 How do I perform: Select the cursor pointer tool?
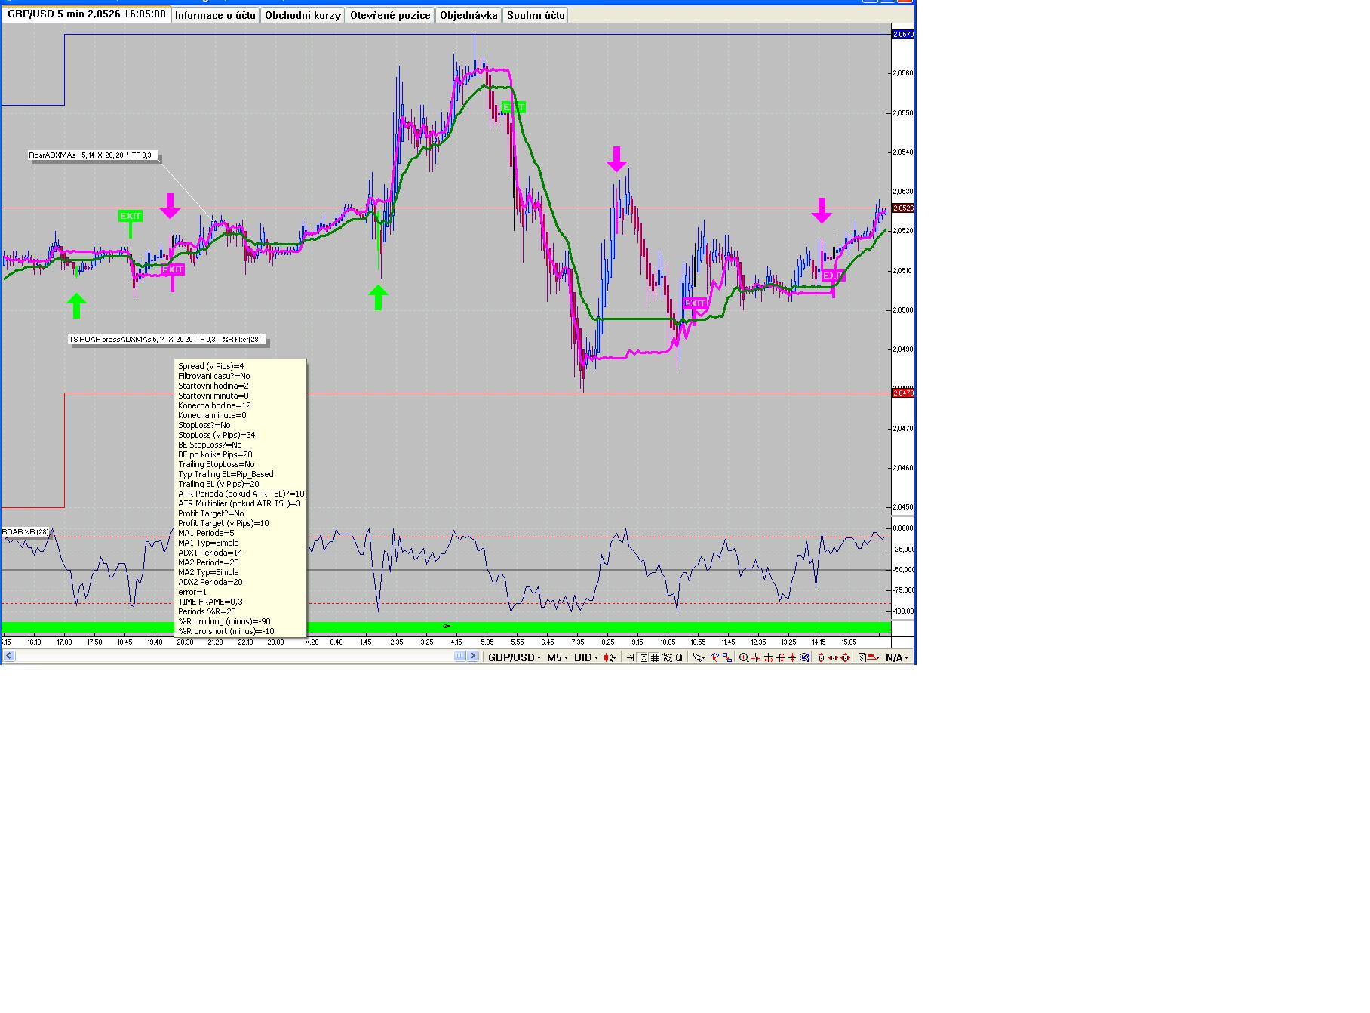point(699,657)
